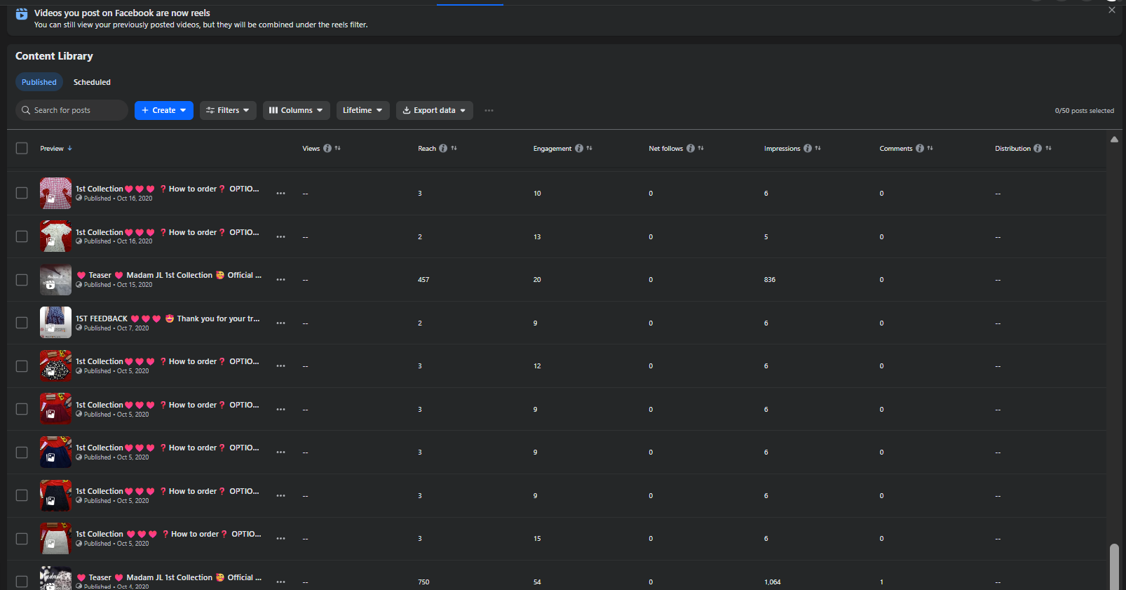Select the Oct 15 Teaser post checkbox
Viewport: 1126px width, 590px height.
pos(22,280)
